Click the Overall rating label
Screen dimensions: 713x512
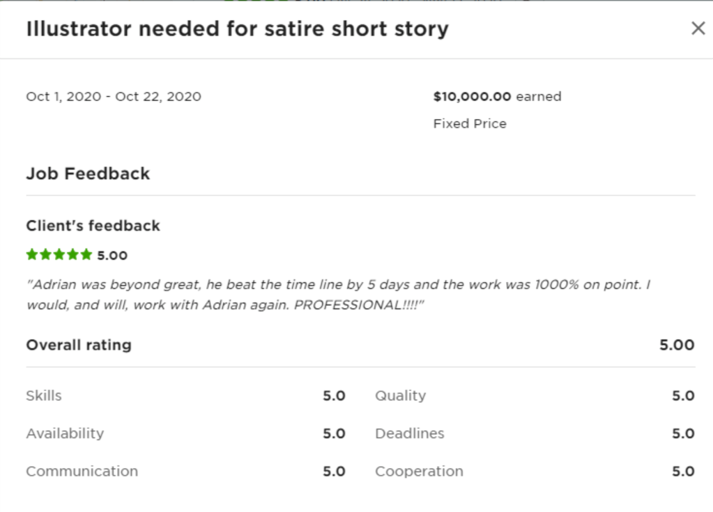tap(79, 345)
